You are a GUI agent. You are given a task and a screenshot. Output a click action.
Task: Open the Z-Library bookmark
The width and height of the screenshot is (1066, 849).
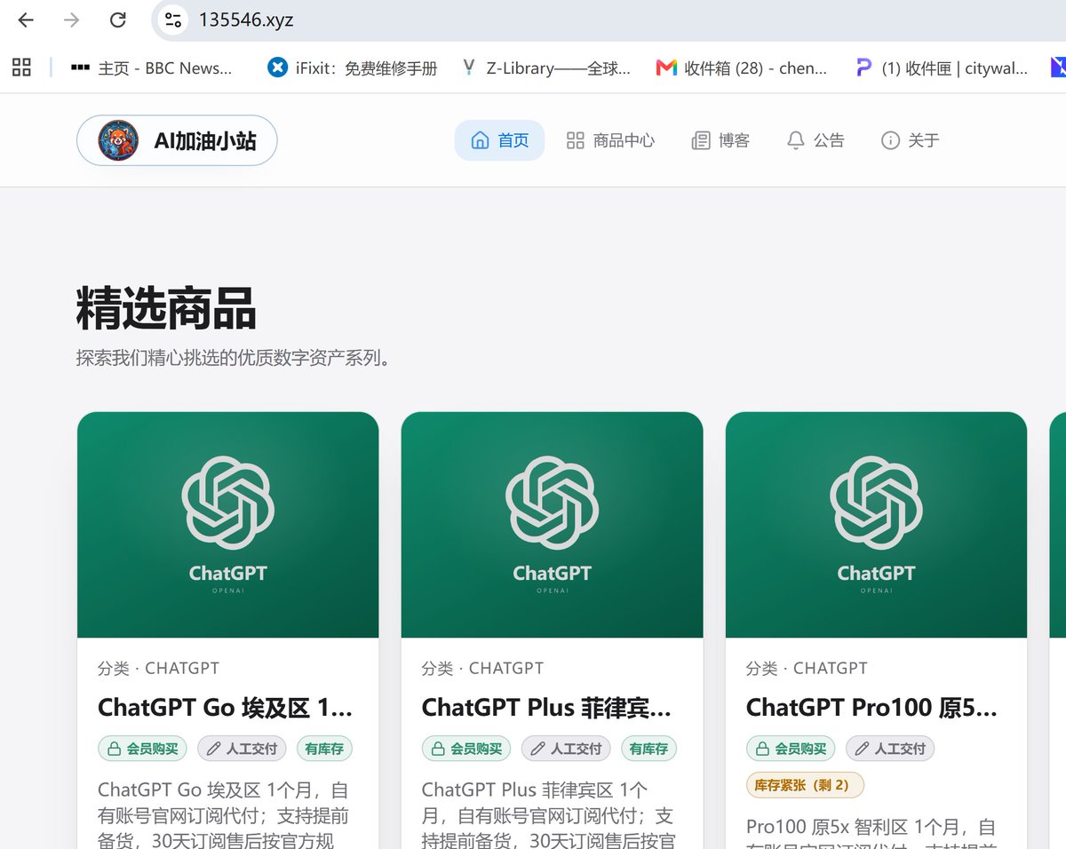coord(546,67)
